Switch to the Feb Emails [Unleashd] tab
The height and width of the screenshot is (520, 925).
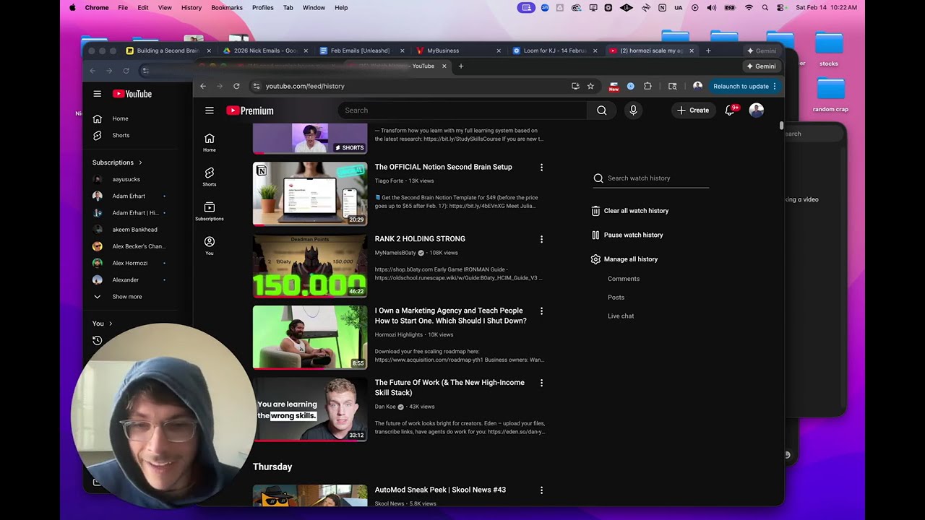[361, 51]
